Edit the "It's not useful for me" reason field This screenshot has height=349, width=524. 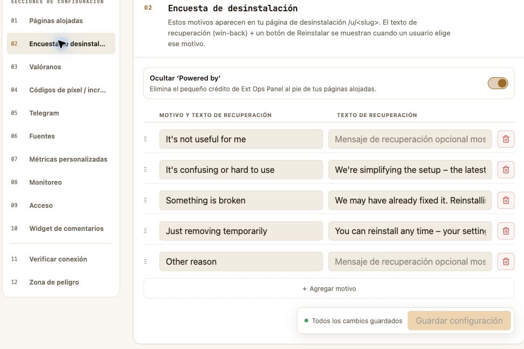pos(241,139)
